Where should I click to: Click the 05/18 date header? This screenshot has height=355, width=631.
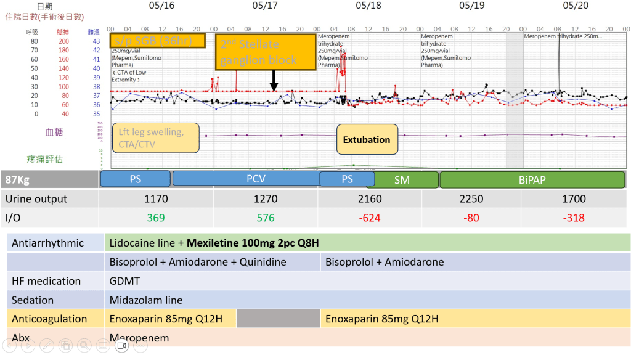[x=368, y=6]
